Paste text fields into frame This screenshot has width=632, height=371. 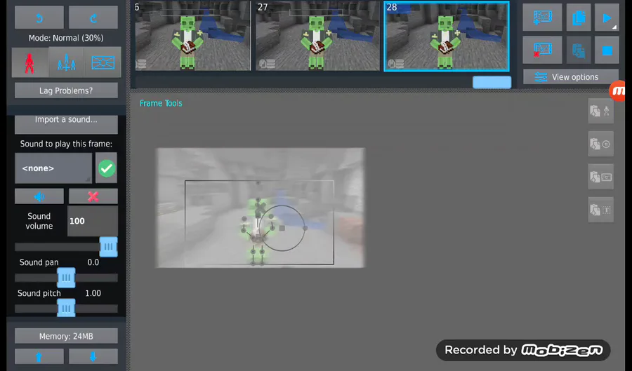pyautogui.click(x=600, y=210)
